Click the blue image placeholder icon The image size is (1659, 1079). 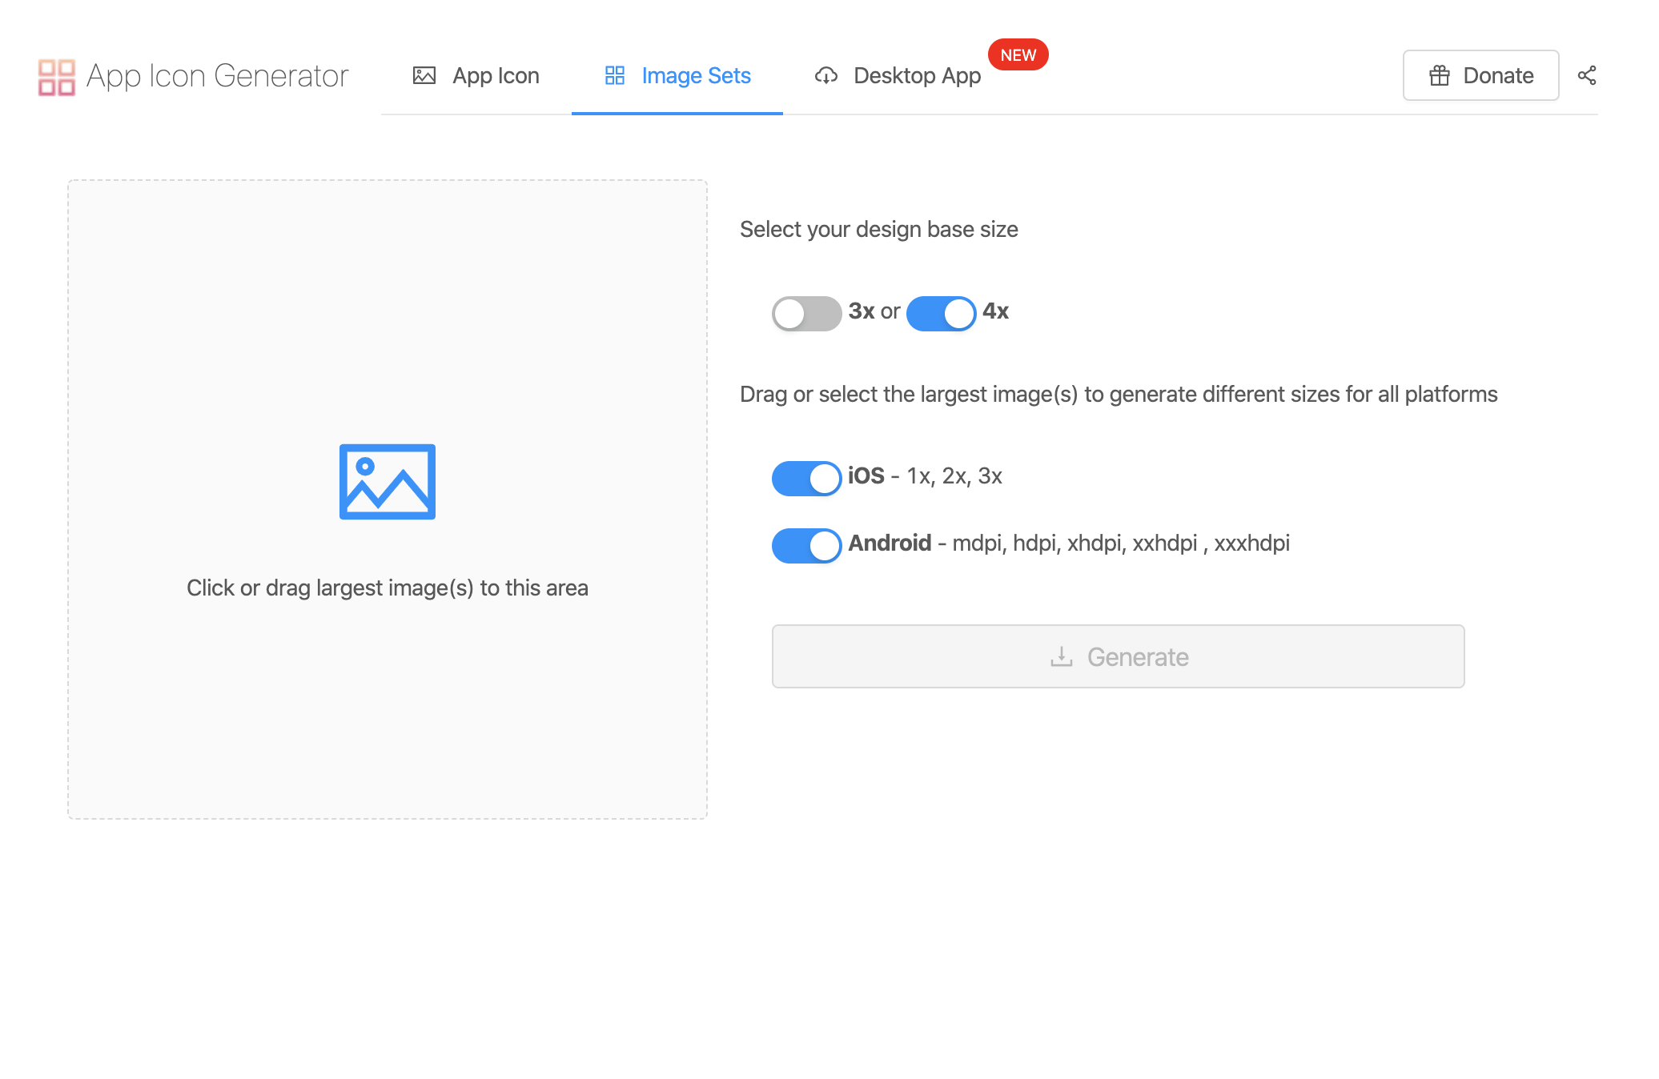387,482
